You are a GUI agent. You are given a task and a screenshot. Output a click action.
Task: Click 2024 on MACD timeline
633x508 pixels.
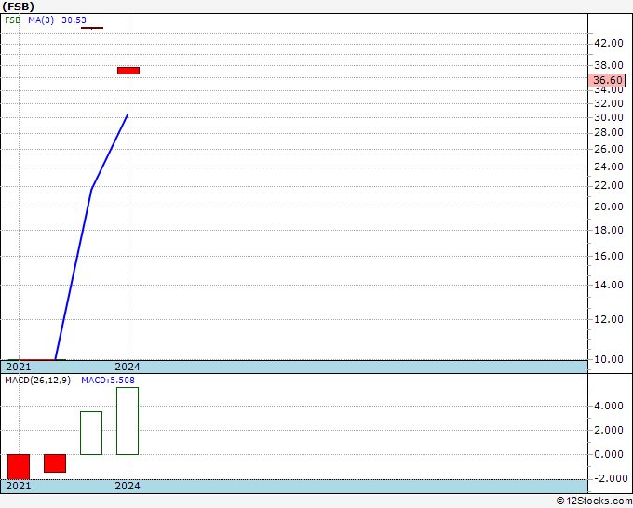point(128,486)
